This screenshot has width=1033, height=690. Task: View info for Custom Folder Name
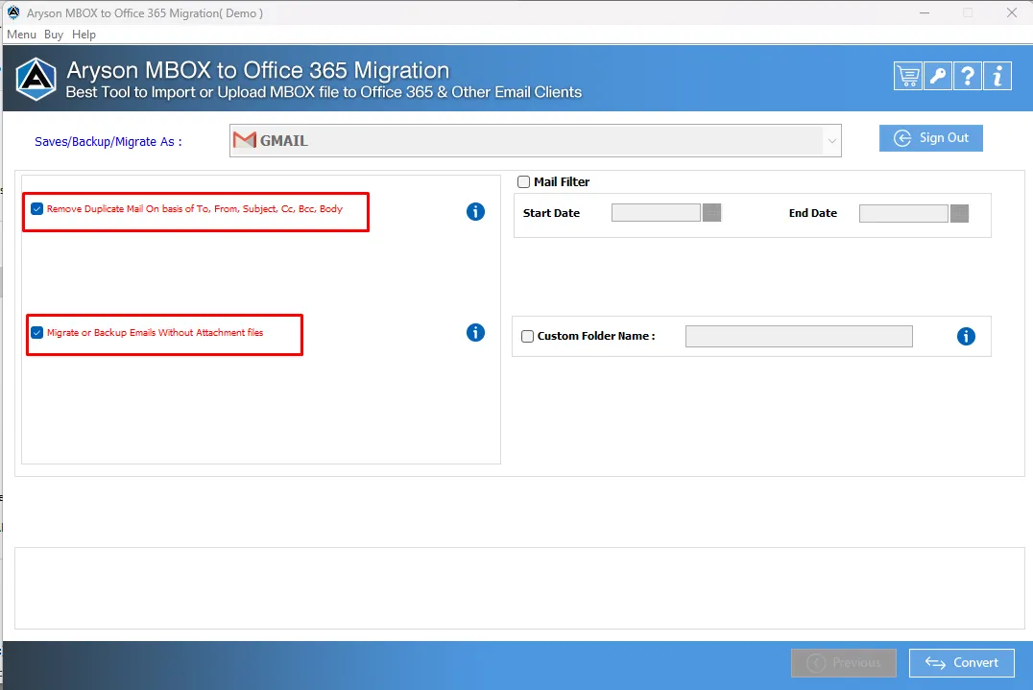[x=966, y=337]
